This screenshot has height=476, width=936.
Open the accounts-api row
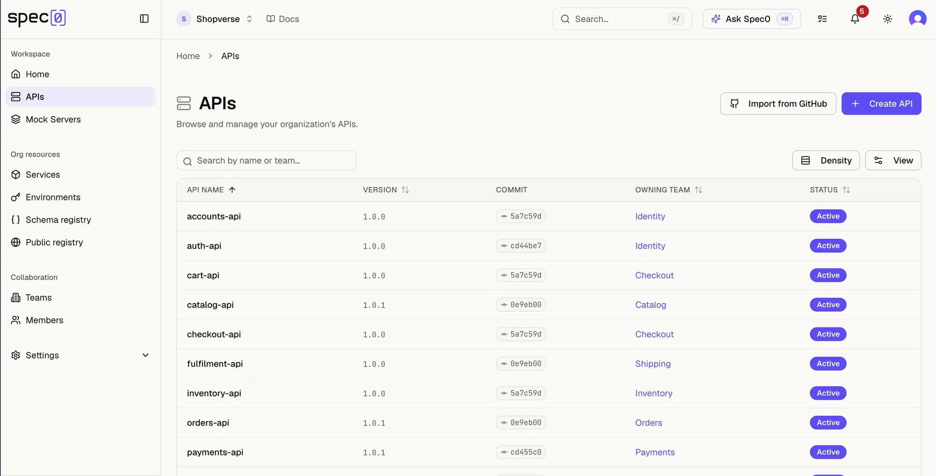click(x=548, y=216)
